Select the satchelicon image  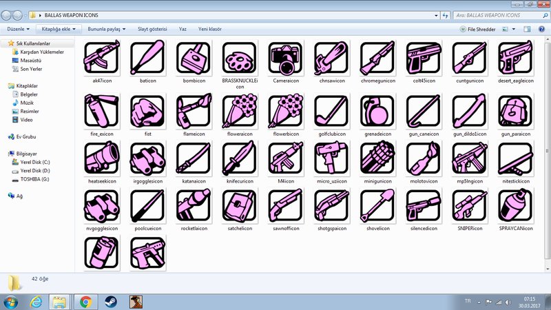(x=240, y=205)
